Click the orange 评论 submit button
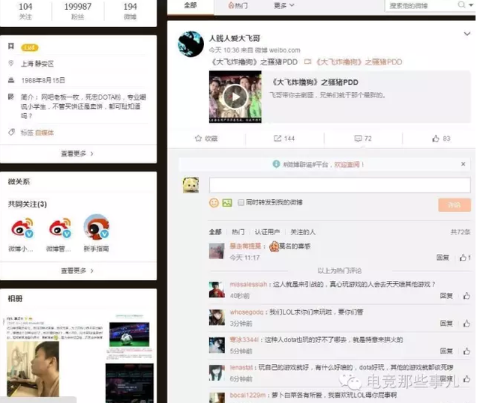 pos(454,204)
